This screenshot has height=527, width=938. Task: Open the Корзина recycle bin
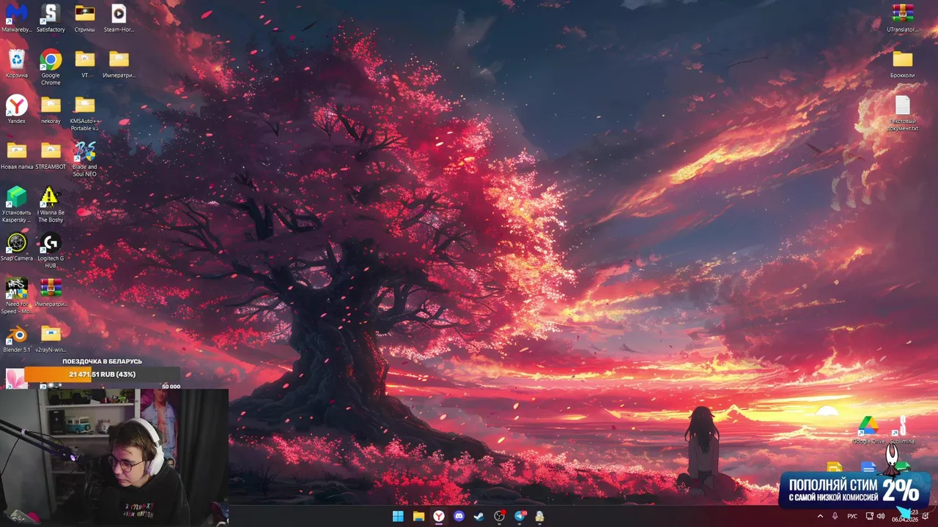point(16,64)
